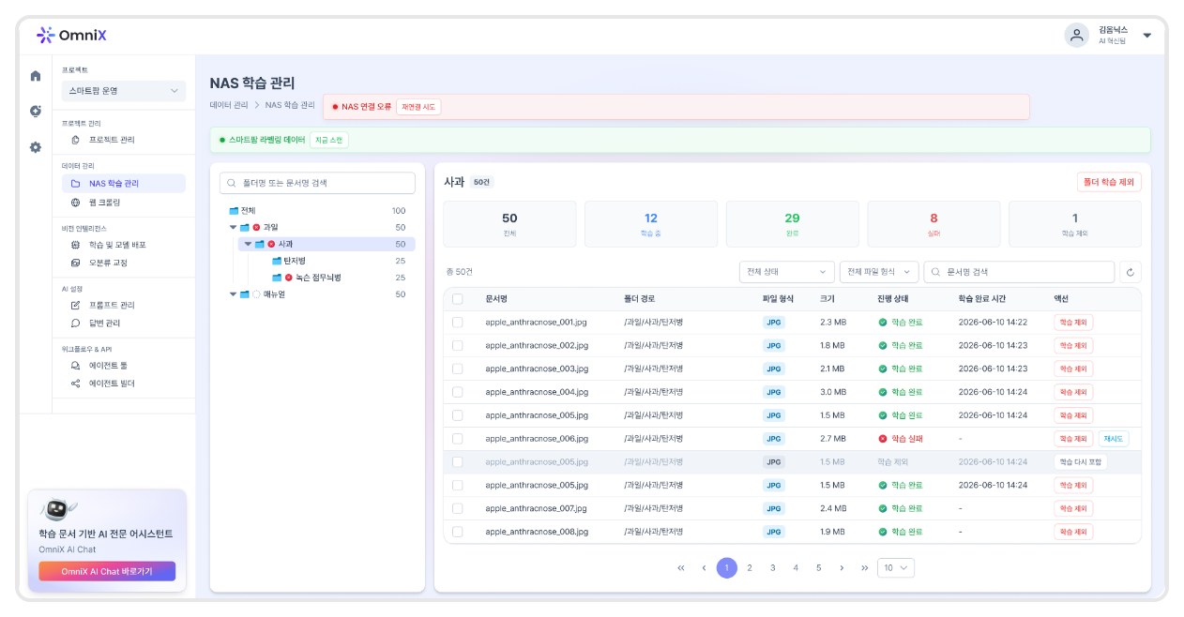This screenshot has width=1184, height=617.
Task: Toggle the select-all checkbox in the table header
Action: [x=458, y=299]
